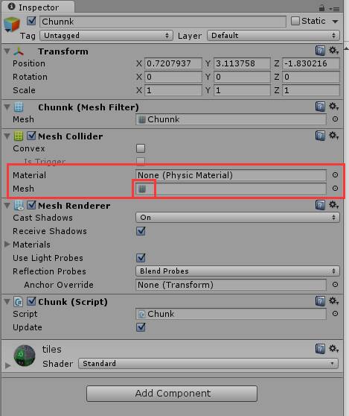
Task: Open the tiles material help reference icon
Action: [320, 349]
